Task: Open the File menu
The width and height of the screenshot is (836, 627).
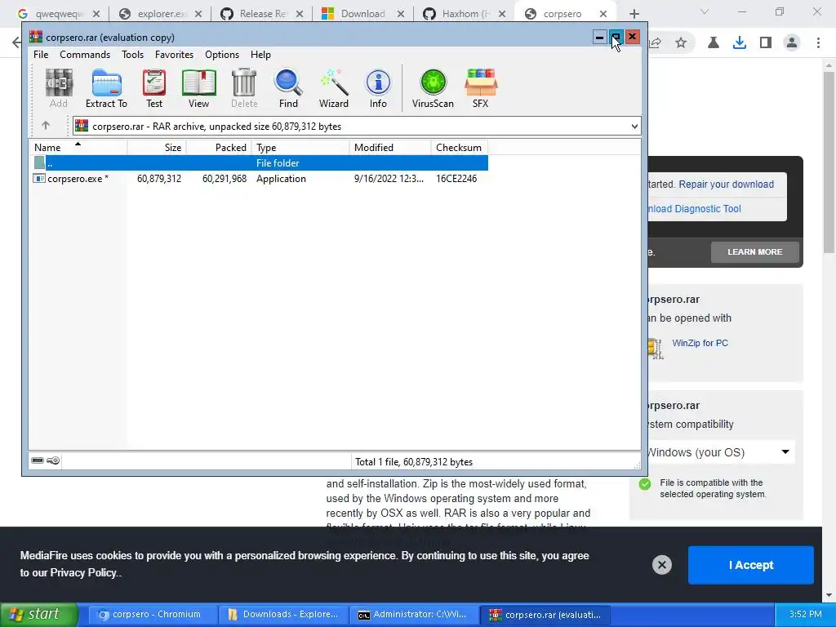Action: tap(41, 55)
